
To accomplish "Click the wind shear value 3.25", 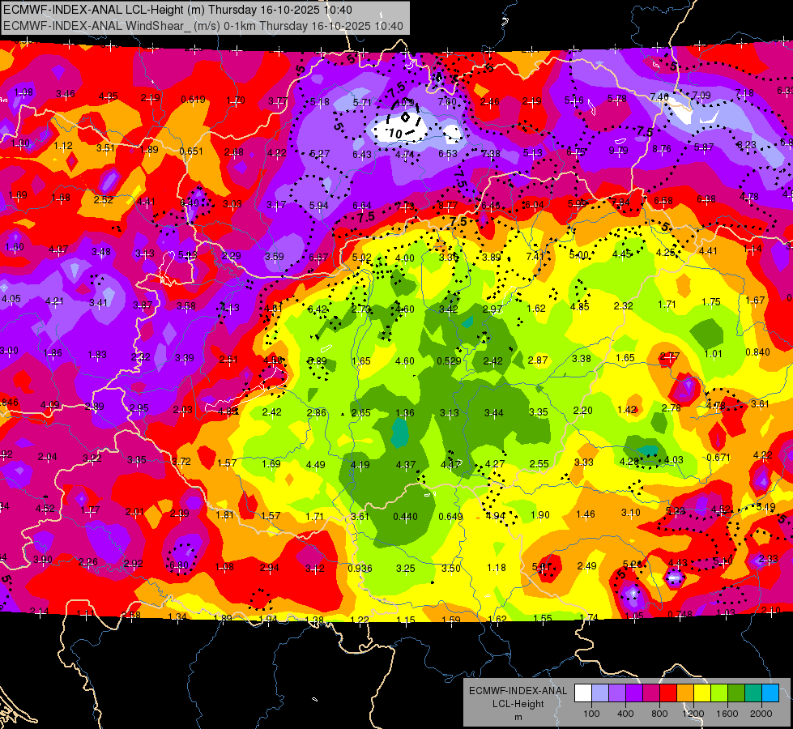I will click(406, 568).
